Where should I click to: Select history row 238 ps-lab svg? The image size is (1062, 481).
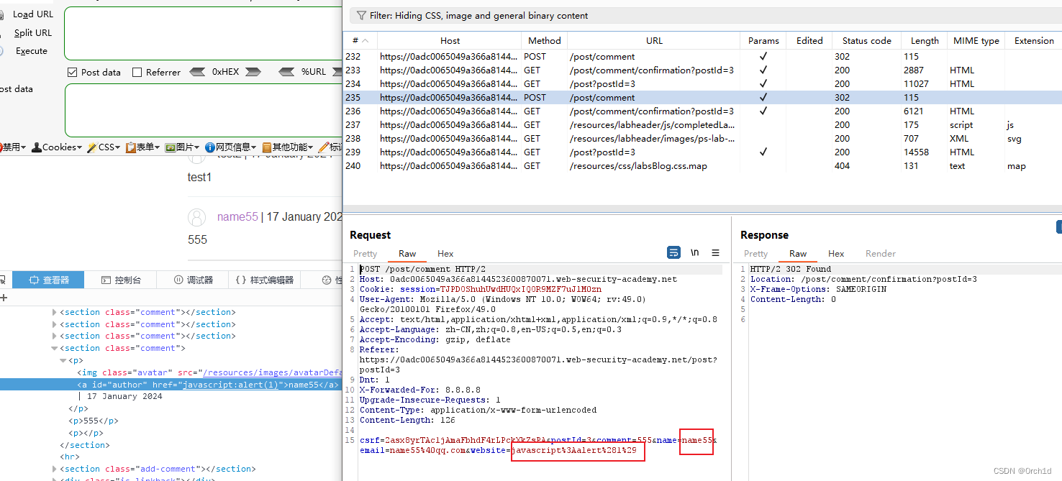702,138
